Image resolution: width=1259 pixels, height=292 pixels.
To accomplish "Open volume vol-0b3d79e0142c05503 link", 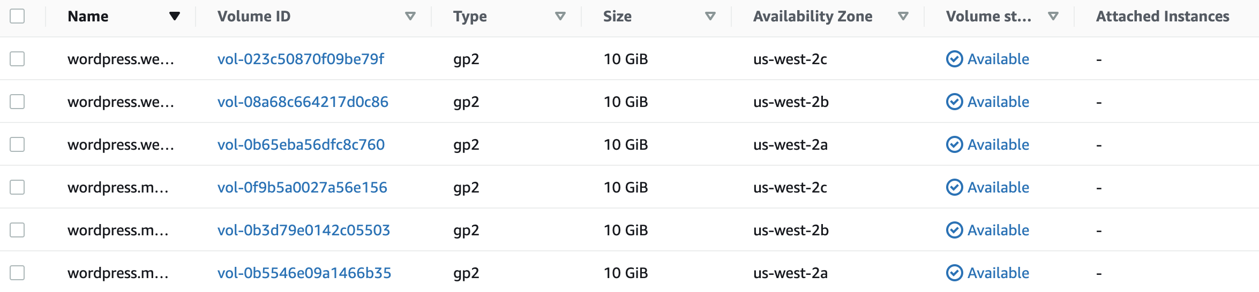I will pos(303,230).
